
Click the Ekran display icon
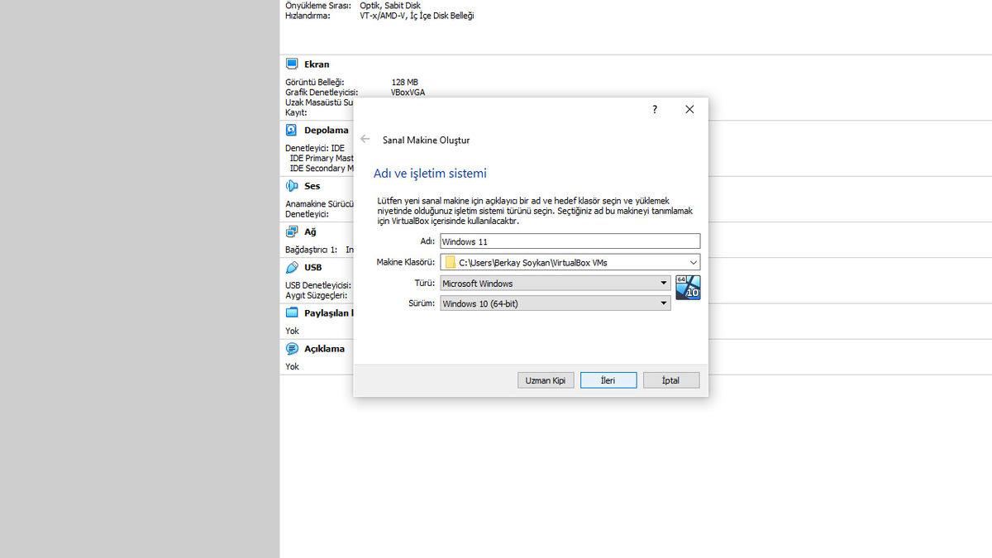pyautogui.click(x=291, y=63)
